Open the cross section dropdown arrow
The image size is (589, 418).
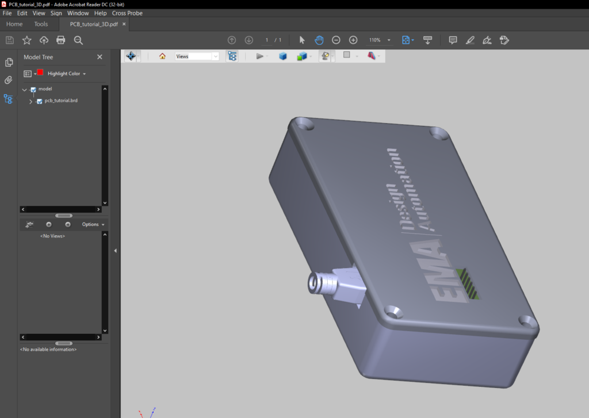pyautogui.click(x=379, y=56)
